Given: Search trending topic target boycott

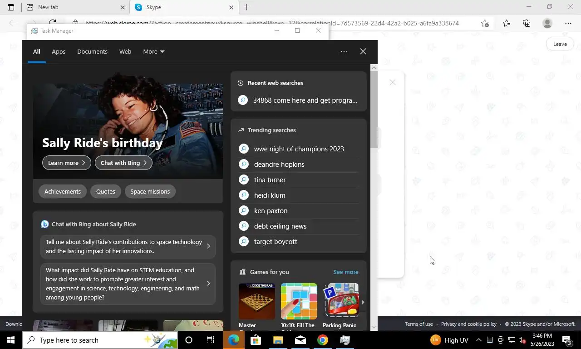Looking at the screenshot, I should click(x=298, y=241).
